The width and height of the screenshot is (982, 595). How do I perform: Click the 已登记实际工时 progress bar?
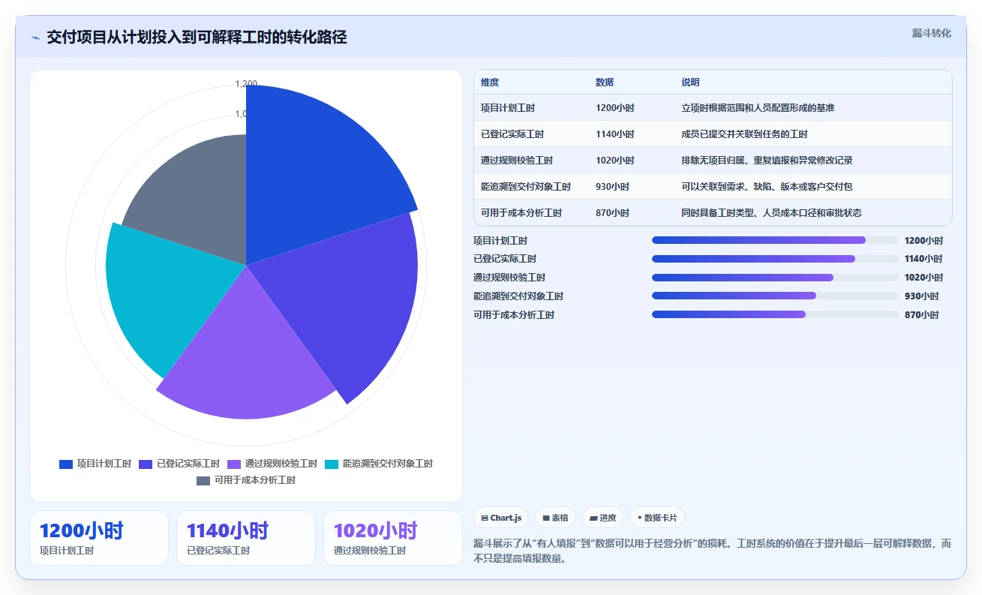pos(775,259)
